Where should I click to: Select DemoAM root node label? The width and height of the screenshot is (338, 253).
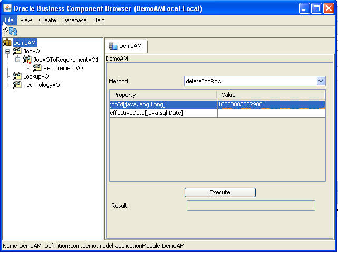[x=25, y=43]
